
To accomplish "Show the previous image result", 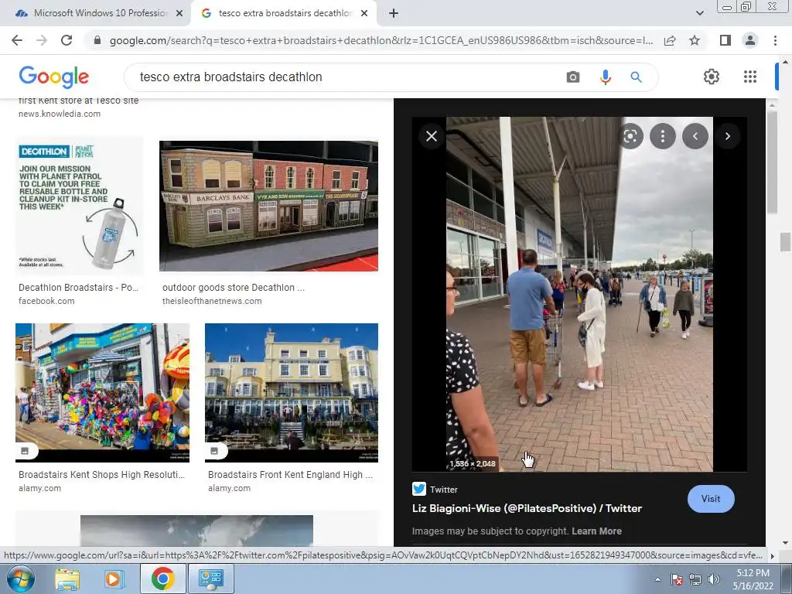I will 695,136.
